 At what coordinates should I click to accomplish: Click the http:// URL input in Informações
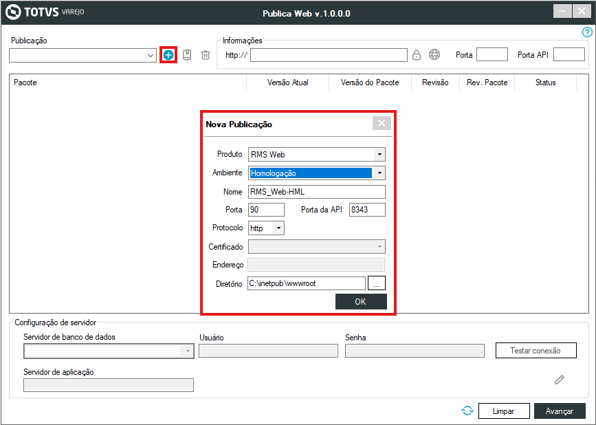tap(329, 55)
